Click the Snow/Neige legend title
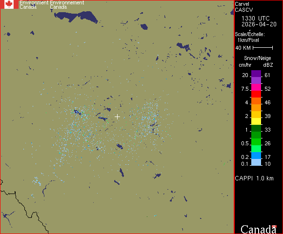The height and width of the screenshot is (234, 283). (257, 58)
